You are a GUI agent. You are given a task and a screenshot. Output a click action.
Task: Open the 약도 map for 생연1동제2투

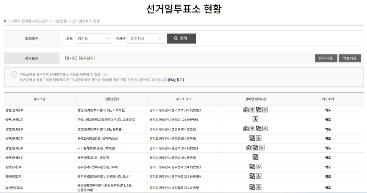tap(328, 120)
